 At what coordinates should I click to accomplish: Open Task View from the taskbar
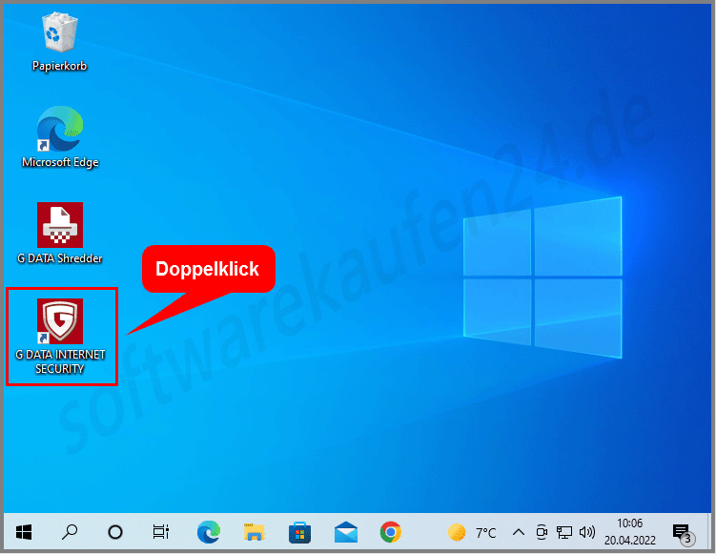pos(161,532)
